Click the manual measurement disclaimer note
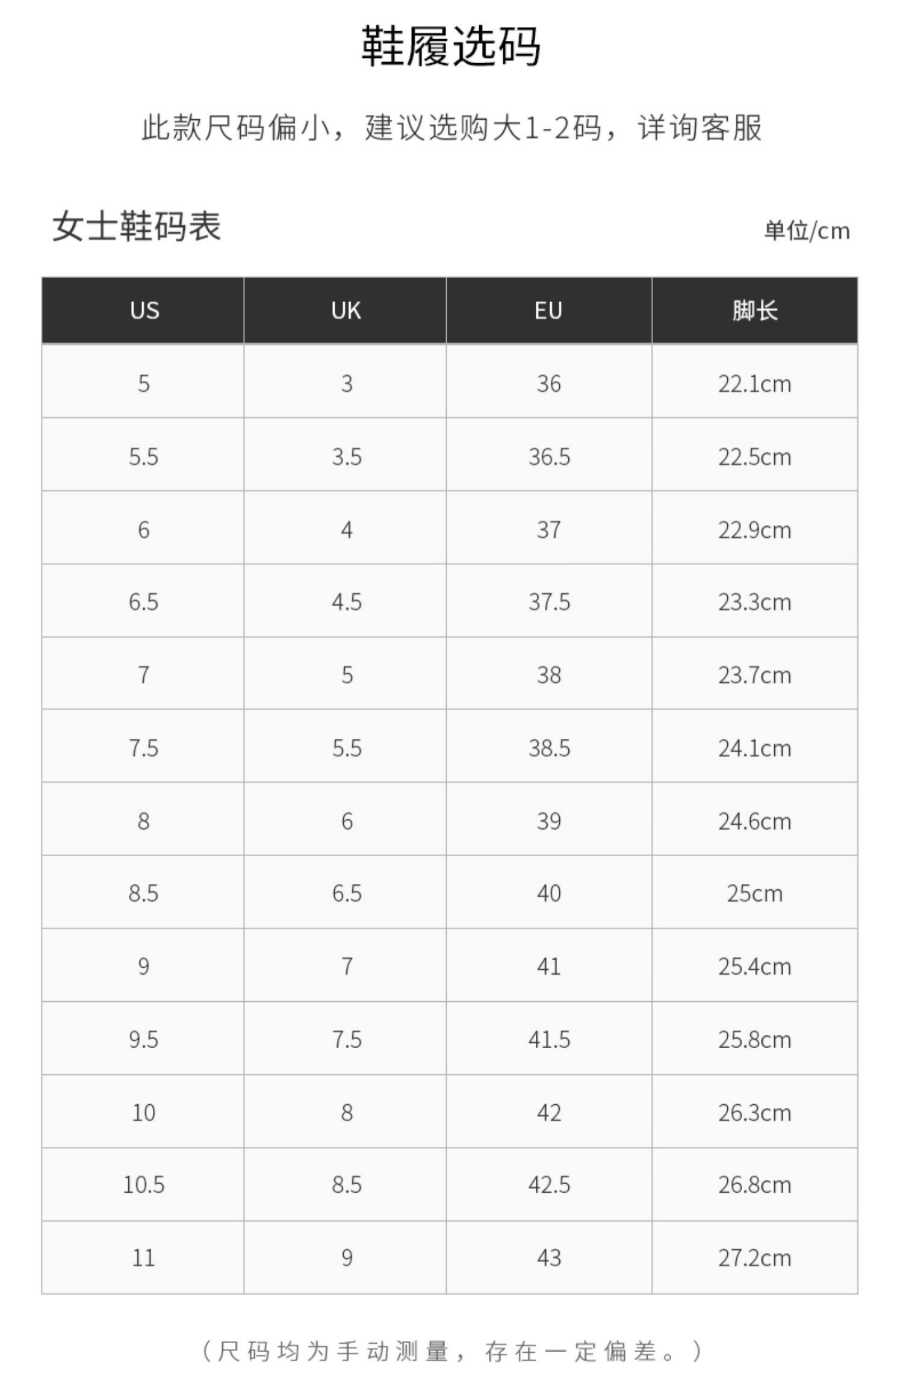This screenshot has height=1398, width=903. click(451, 1352)
